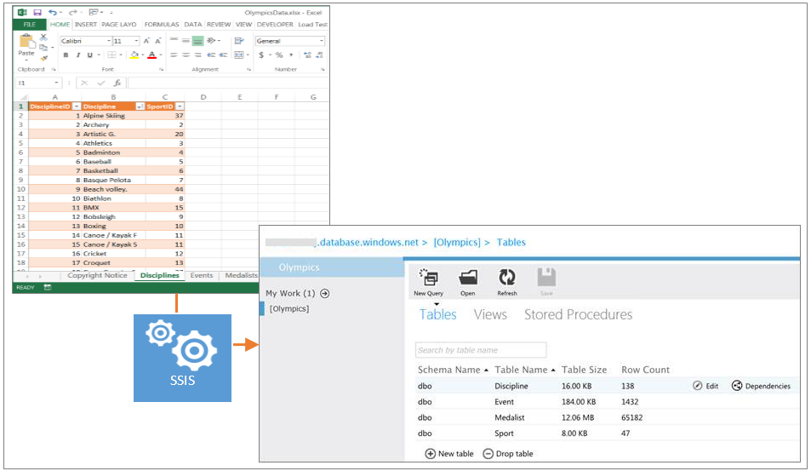Click the Decrease Indent icon

211,55
